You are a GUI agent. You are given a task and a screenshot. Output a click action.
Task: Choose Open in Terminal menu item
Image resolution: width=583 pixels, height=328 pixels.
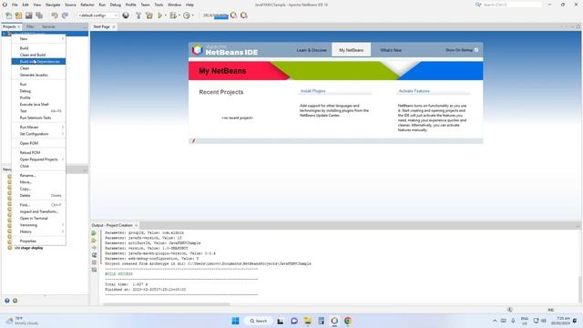pos(38,219)
